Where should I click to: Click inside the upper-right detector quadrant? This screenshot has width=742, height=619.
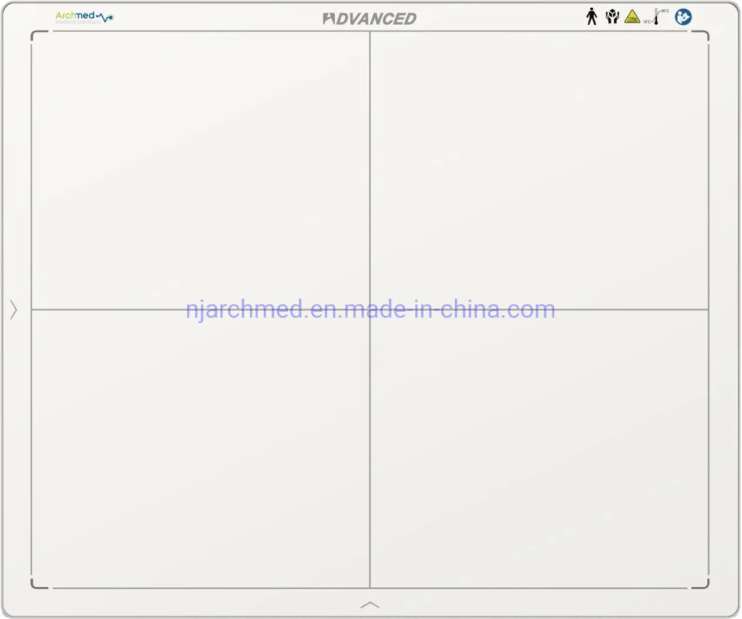(x=538, y=171)
